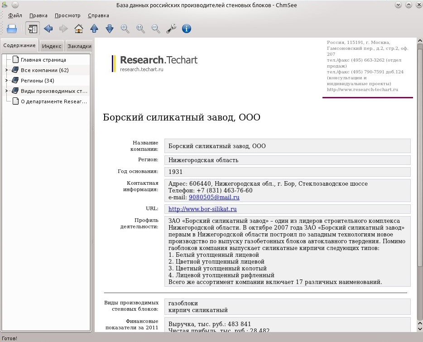
Task: Open О департаменте Resear... page
Action: point(54,101)
